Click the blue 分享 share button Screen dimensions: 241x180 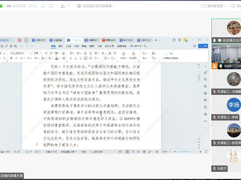click(203, 46)
